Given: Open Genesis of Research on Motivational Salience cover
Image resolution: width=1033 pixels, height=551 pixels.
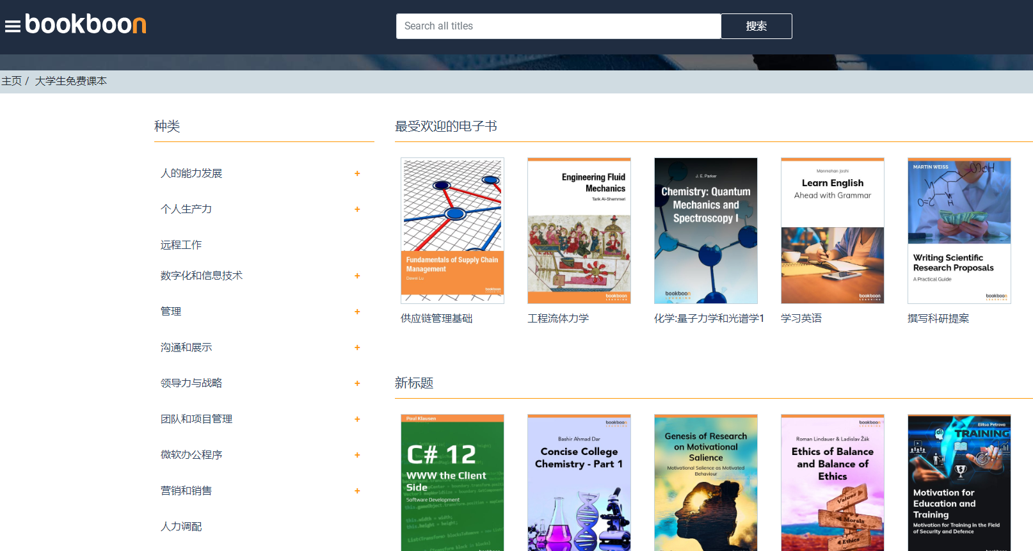Looking at the screenshot, I should [x=706, y=483].
